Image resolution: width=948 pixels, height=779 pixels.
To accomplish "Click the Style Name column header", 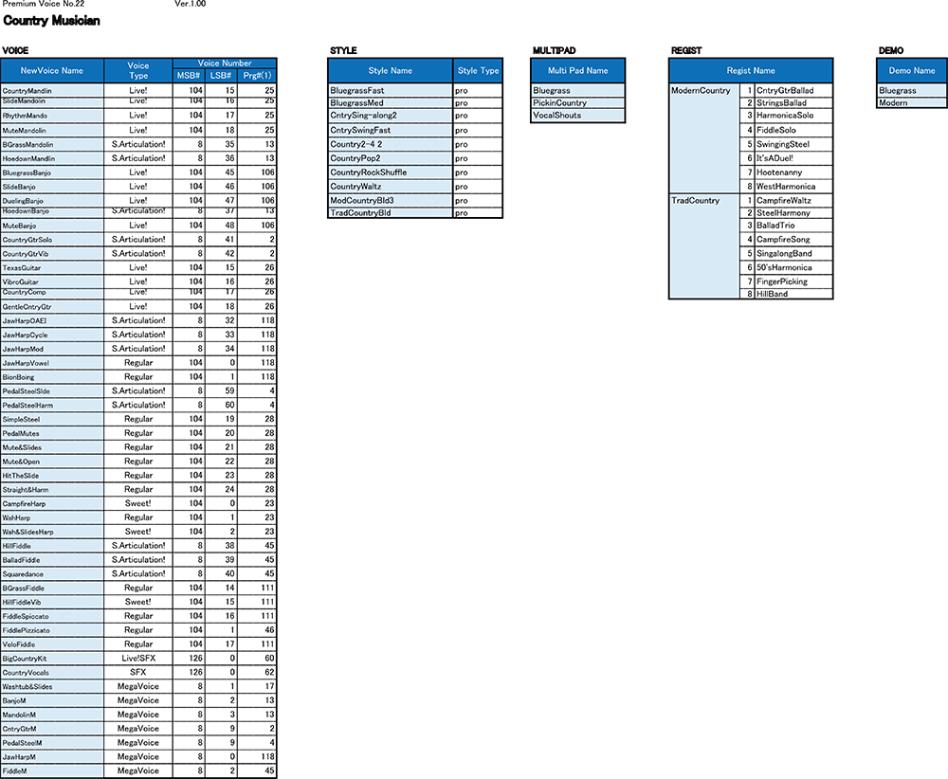I will point(390,71).
